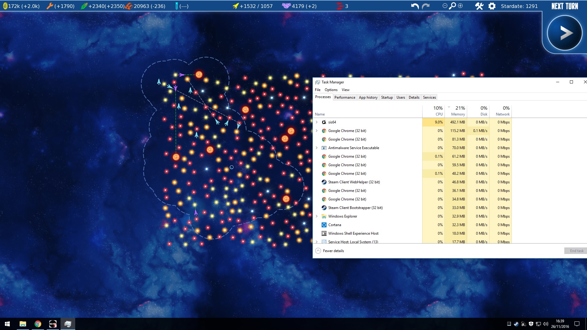Click the purple handshake diplomacy icon
This screenshot has width=587, height=330.
pyautogui.click(x=286, y=6)
